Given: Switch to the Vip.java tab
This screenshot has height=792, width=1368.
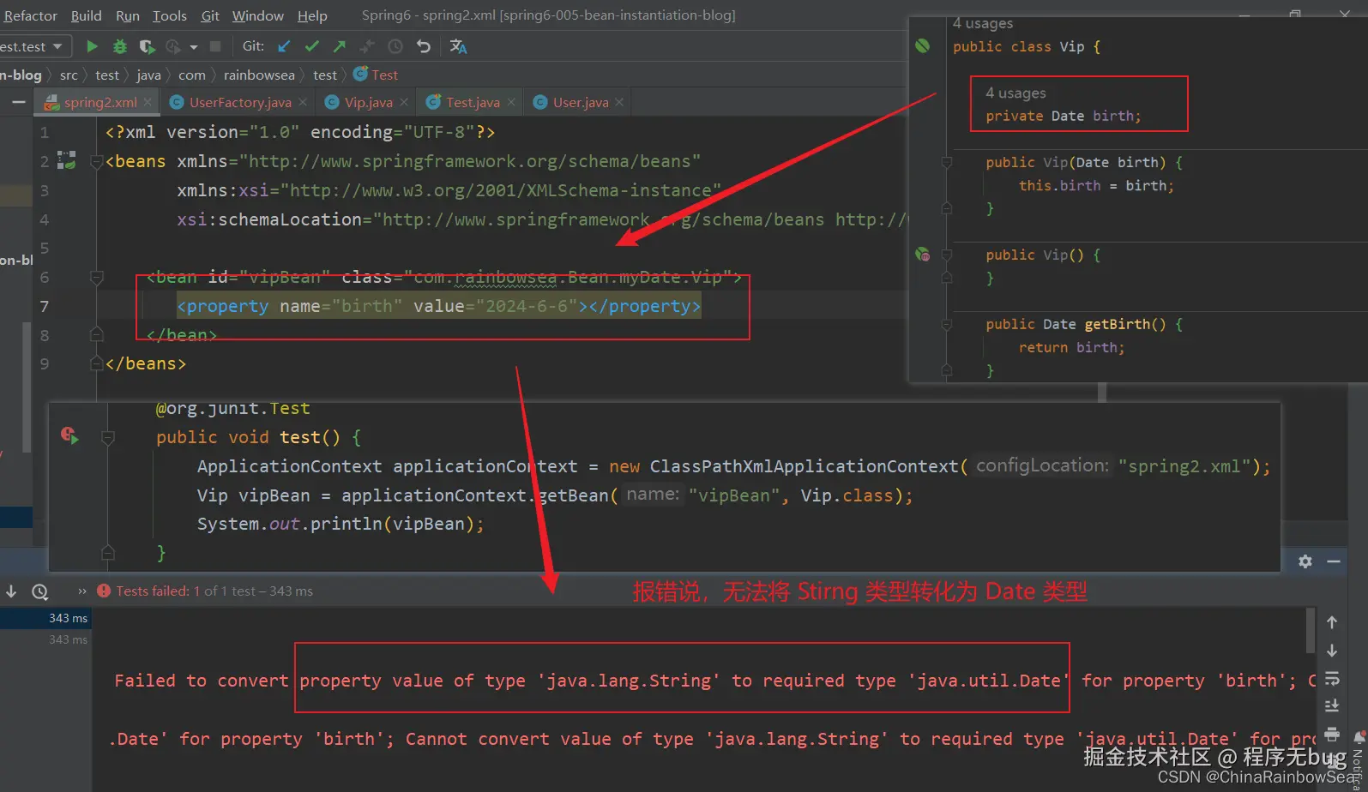Looking at the screenshot, I should (x=368, y=102).
